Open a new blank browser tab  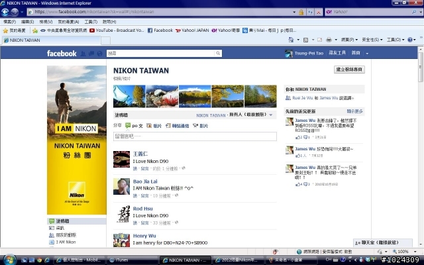(105, 40)
